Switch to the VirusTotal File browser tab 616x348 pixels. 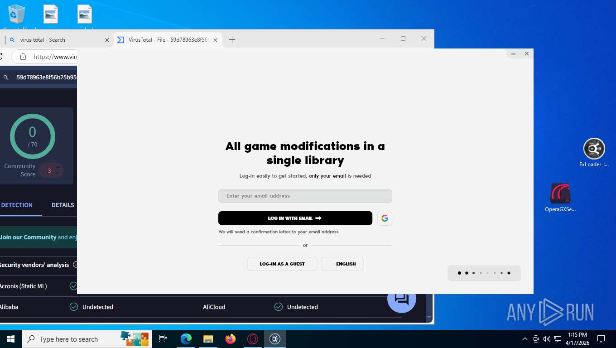[167, 40]
